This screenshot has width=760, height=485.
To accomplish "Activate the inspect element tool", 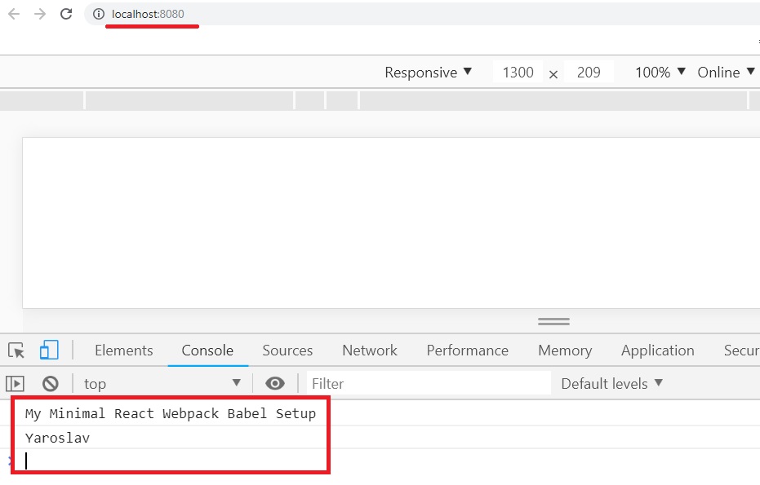I will pos(15,350).
